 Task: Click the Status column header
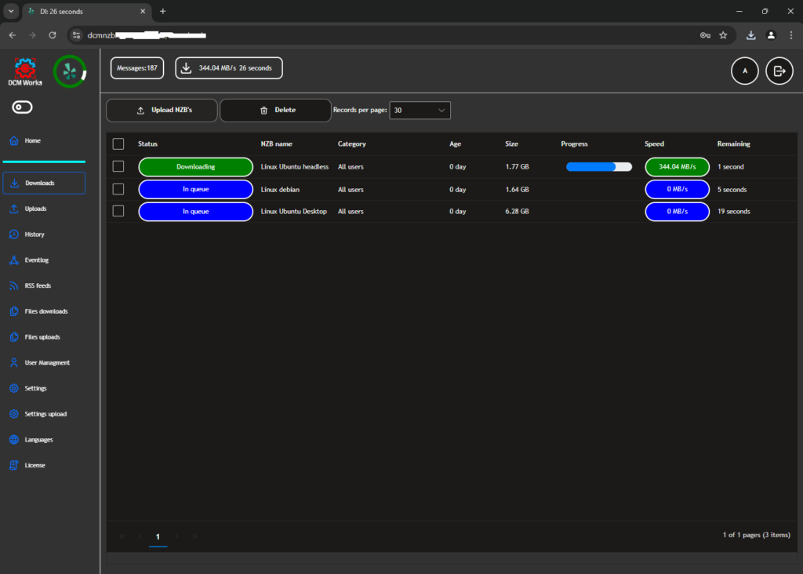click(x=147, y=143)
